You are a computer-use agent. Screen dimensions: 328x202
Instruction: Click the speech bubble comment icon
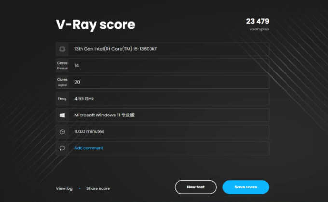pyautogui.click(x=62, y=148)
